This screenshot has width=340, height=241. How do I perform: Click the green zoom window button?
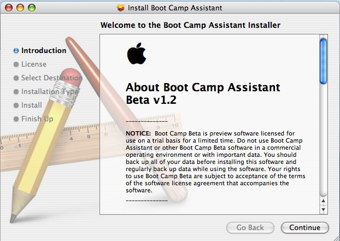pos(32,8)
